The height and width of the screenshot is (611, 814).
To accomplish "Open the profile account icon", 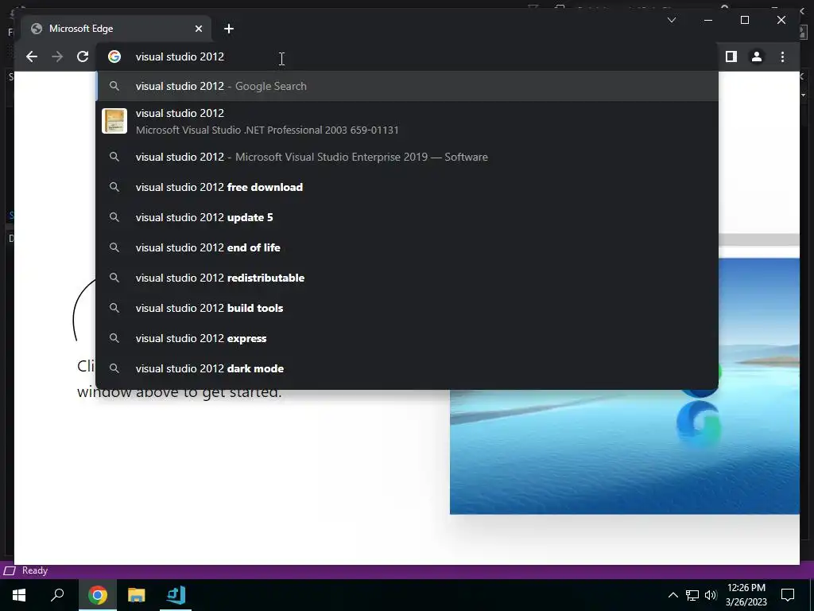I will point(757,56).
